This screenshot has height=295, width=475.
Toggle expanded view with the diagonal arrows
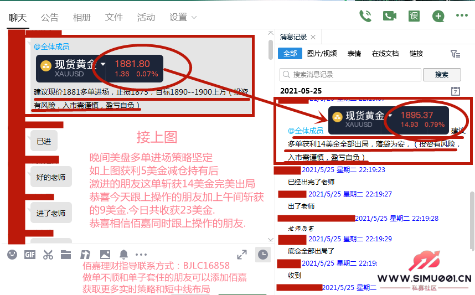(242, 255)
